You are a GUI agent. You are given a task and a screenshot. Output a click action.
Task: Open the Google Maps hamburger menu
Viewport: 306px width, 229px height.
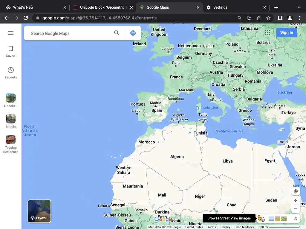point(11,33)
